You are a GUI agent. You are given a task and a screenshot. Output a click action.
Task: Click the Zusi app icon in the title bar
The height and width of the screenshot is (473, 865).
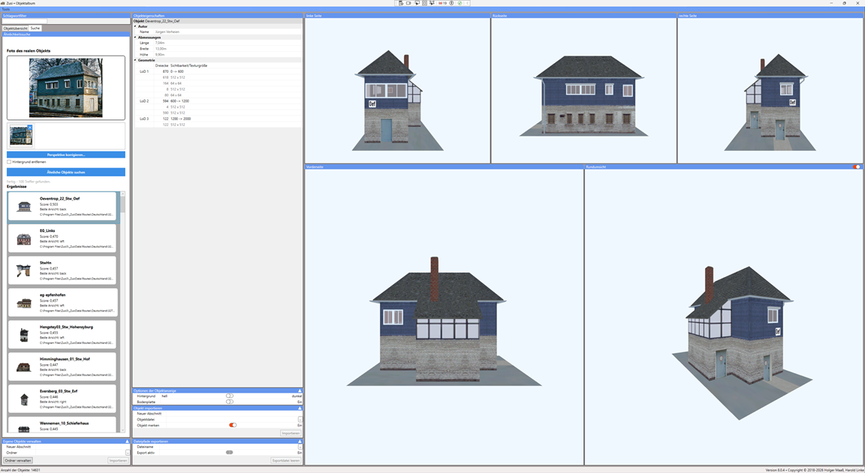(3, 3)
